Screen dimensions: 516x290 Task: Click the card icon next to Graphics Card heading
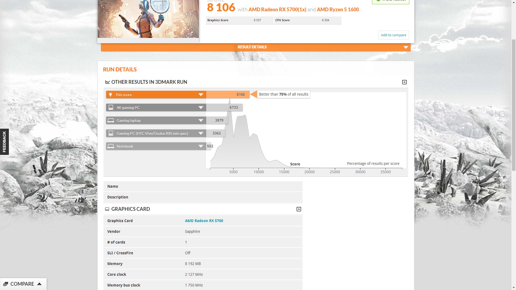107,209
